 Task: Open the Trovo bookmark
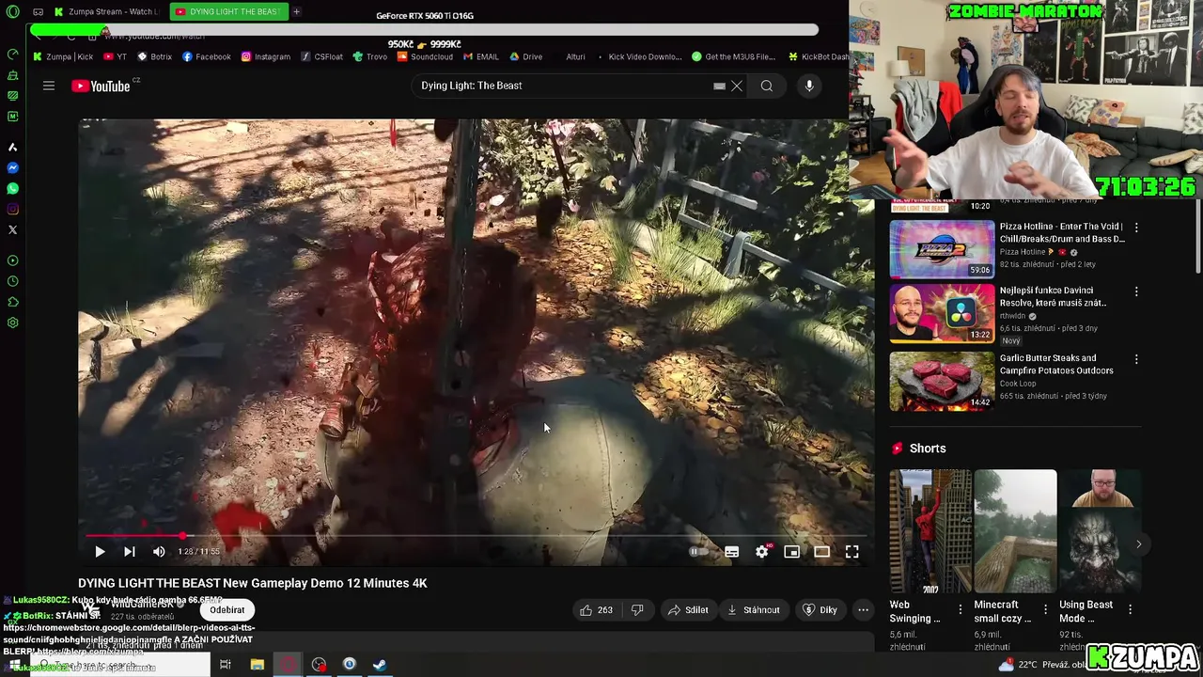(x=370, y=56)
